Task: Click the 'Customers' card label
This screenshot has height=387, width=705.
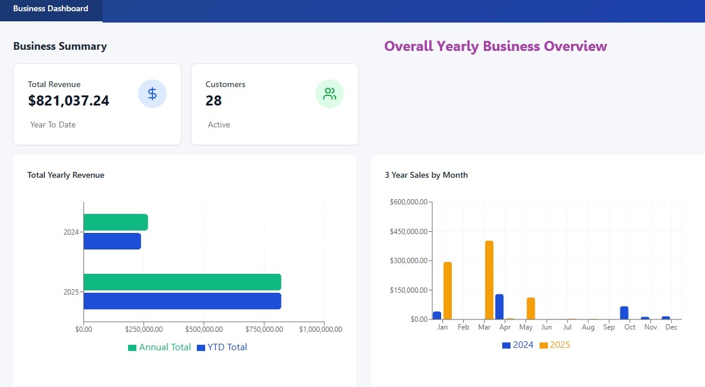Action: point(225,84)
